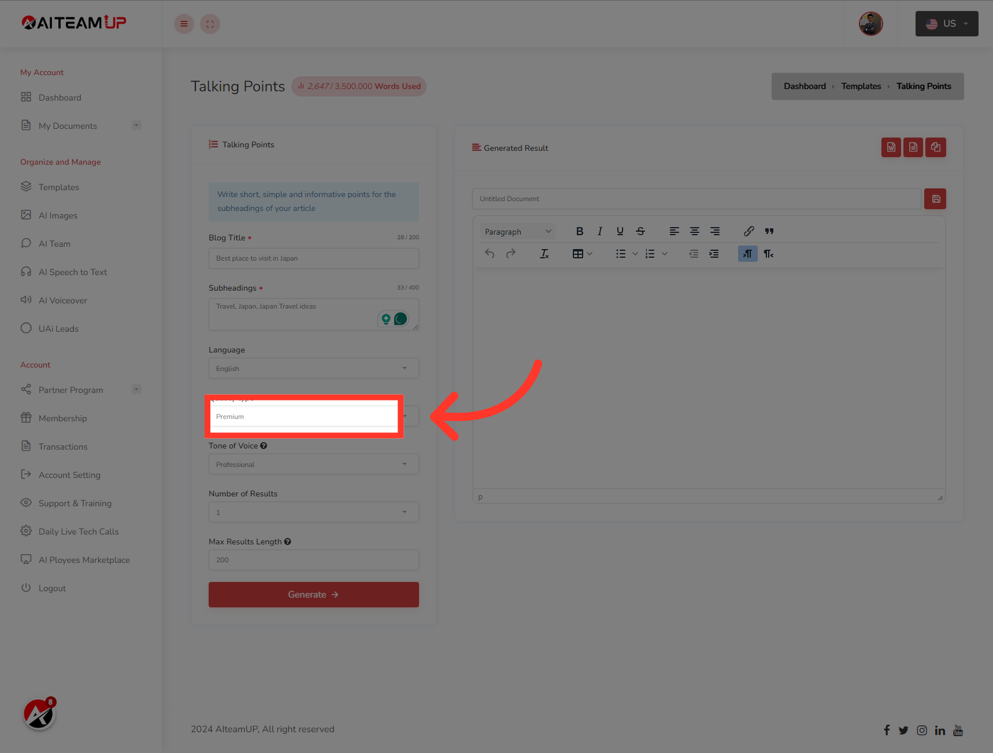This screenshot has height=753, width=993.
Task: Switch the dark toggle in the Subheadings field
Action: click(x=401, y=318)
